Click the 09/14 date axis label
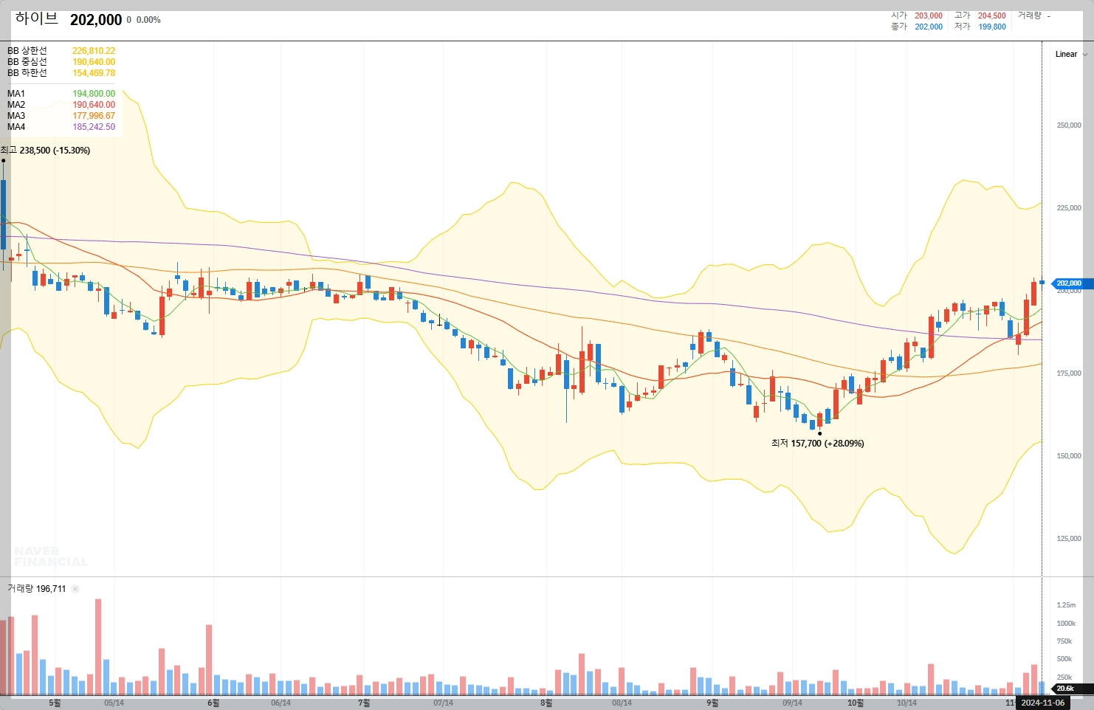Image resolution: width=1094 pixels, height=710 pixels. pos(792,703)
